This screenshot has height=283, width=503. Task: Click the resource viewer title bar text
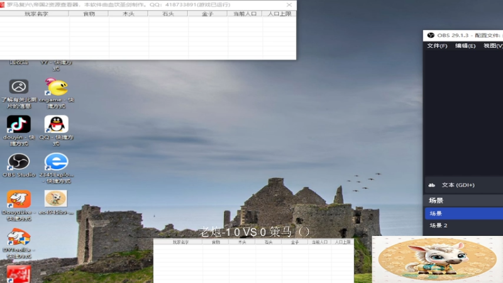pyautogui.click(x=118, y=5)
